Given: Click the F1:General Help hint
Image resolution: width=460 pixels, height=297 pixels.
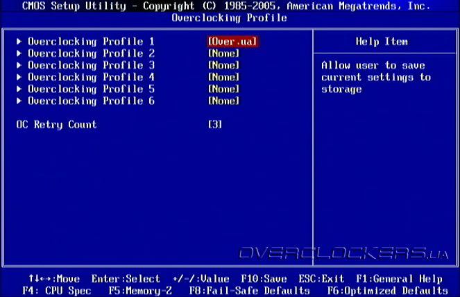Looking at the screenshot, I should point(399,279).
